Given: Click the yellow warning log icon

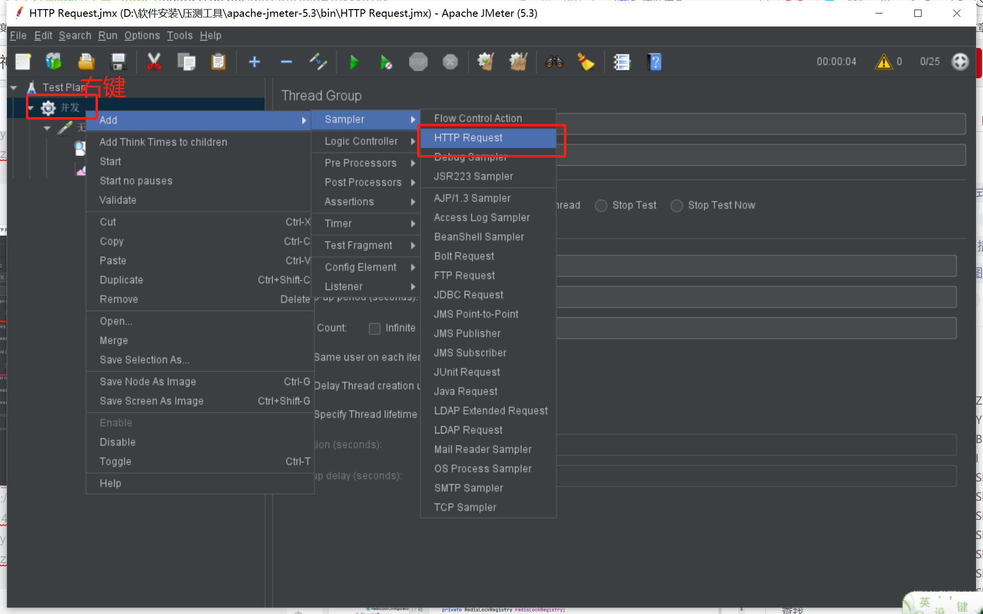Looking at the screenshot, I should pyautogui.click(x=883, y=62).
